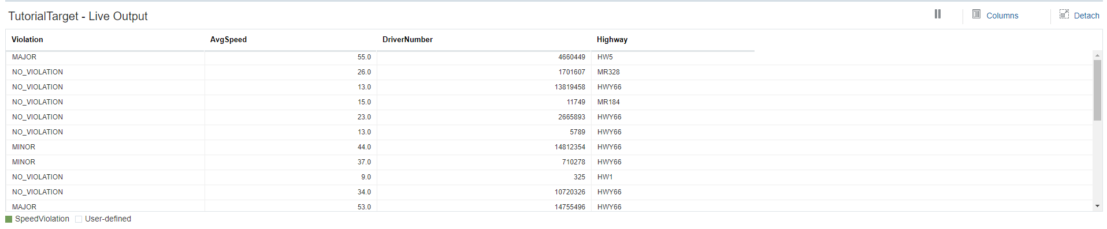Select NO_VIOLATION in the HW1 row
1107x229 pixels.
coord(105,177)
